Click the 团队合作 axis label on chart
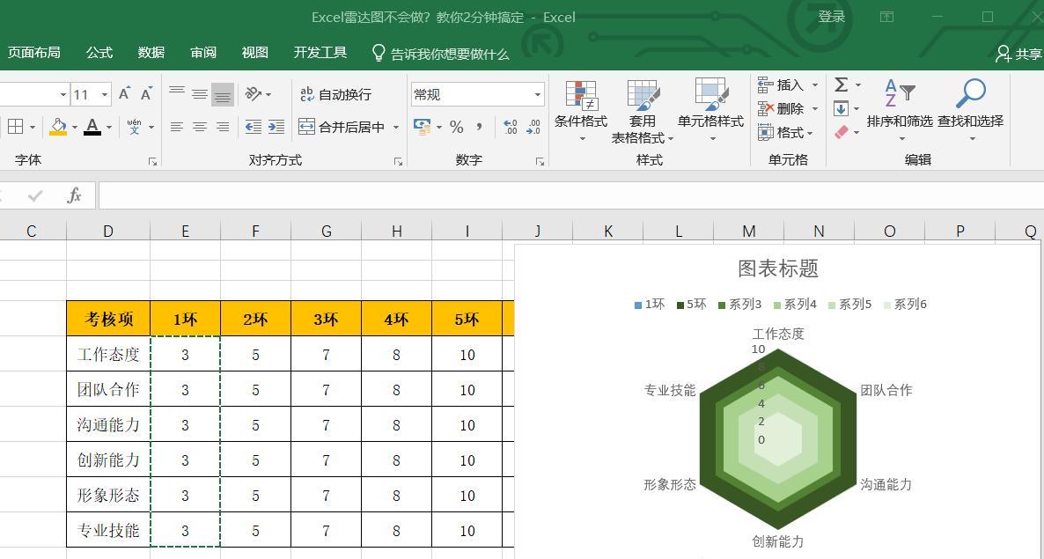This screenshot has height=559, width=1044. tap(886, 390)
